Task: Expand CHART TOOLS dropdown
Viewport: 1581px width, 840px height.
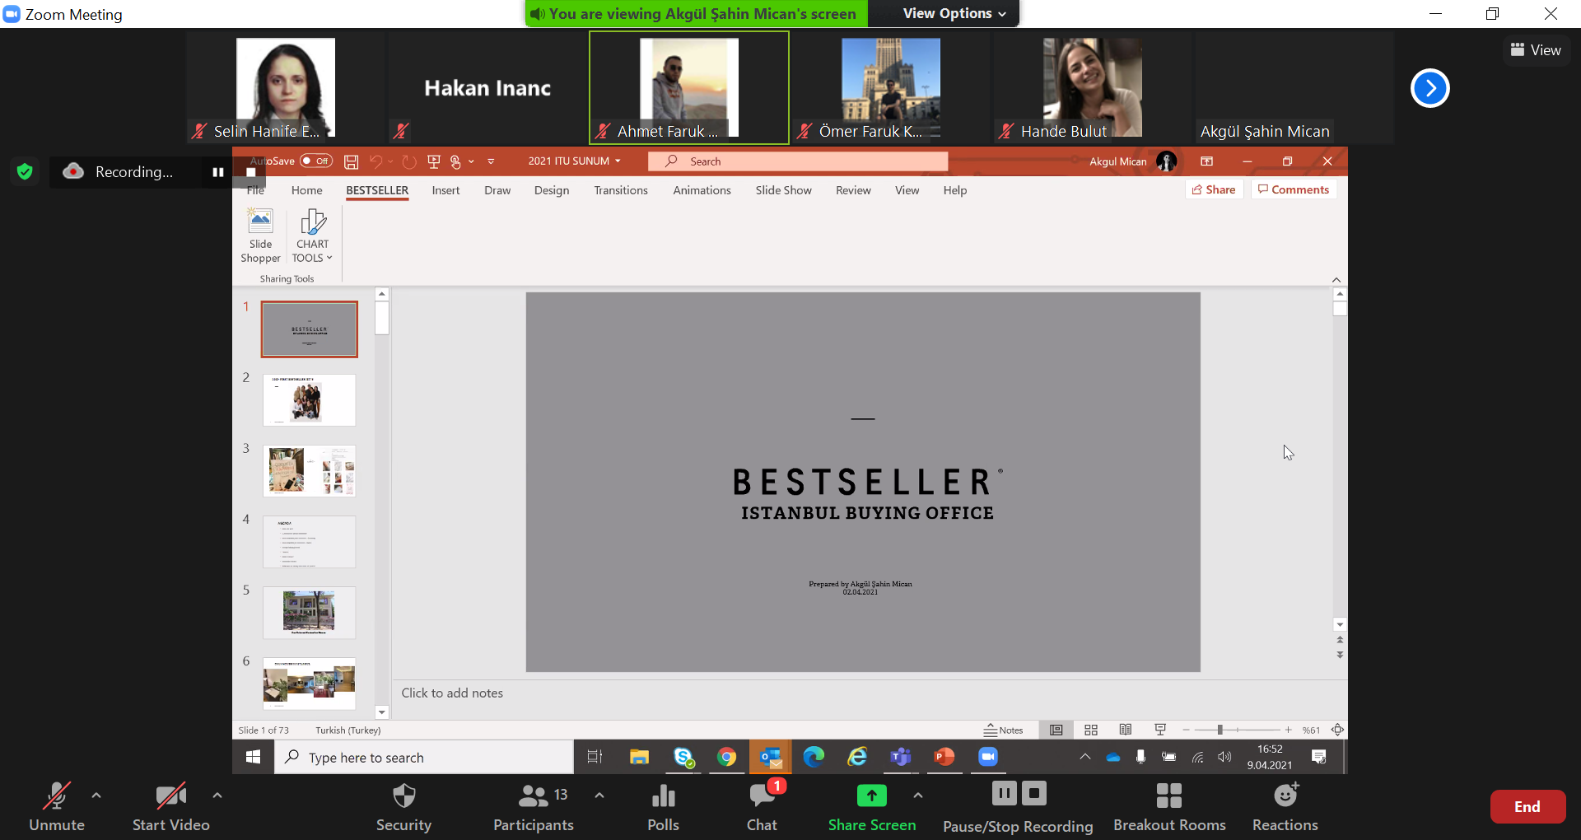Action: click(312, 236)
